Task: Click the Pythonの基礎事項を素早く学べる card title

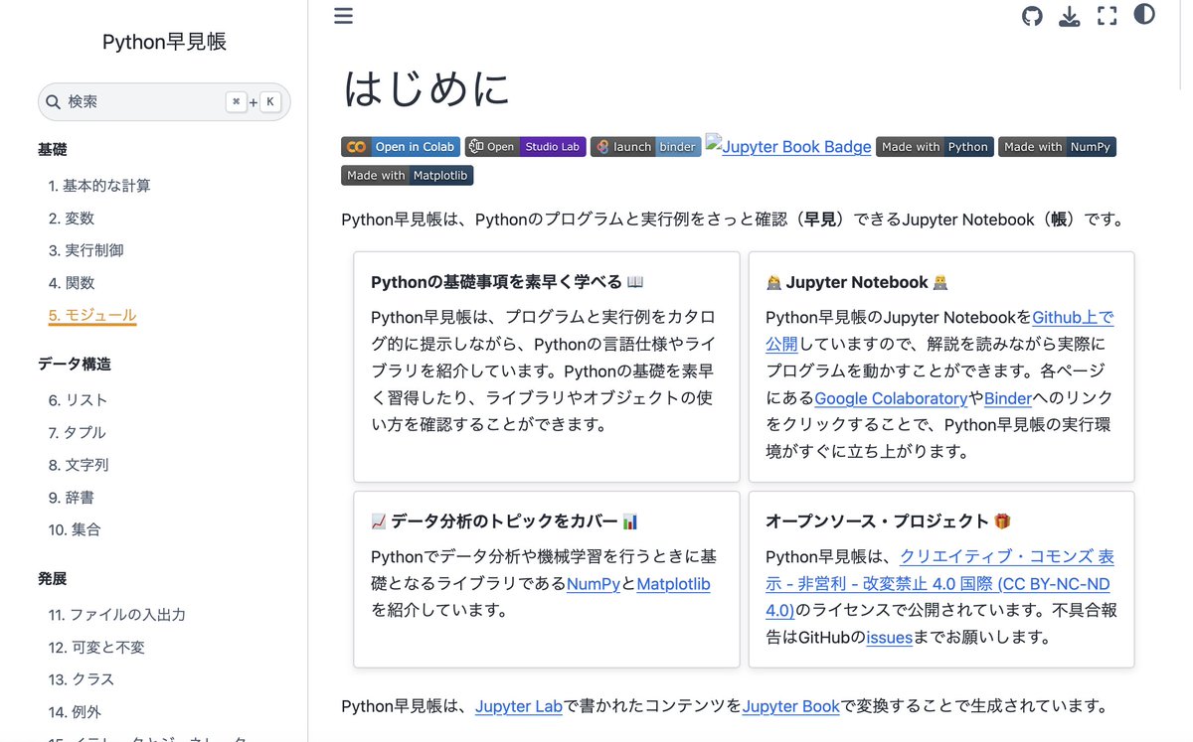Action: click(x=507, y=282)
